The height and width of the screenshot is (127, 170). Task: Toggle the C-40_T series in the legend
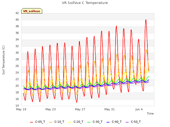click(x=114, y=122)
